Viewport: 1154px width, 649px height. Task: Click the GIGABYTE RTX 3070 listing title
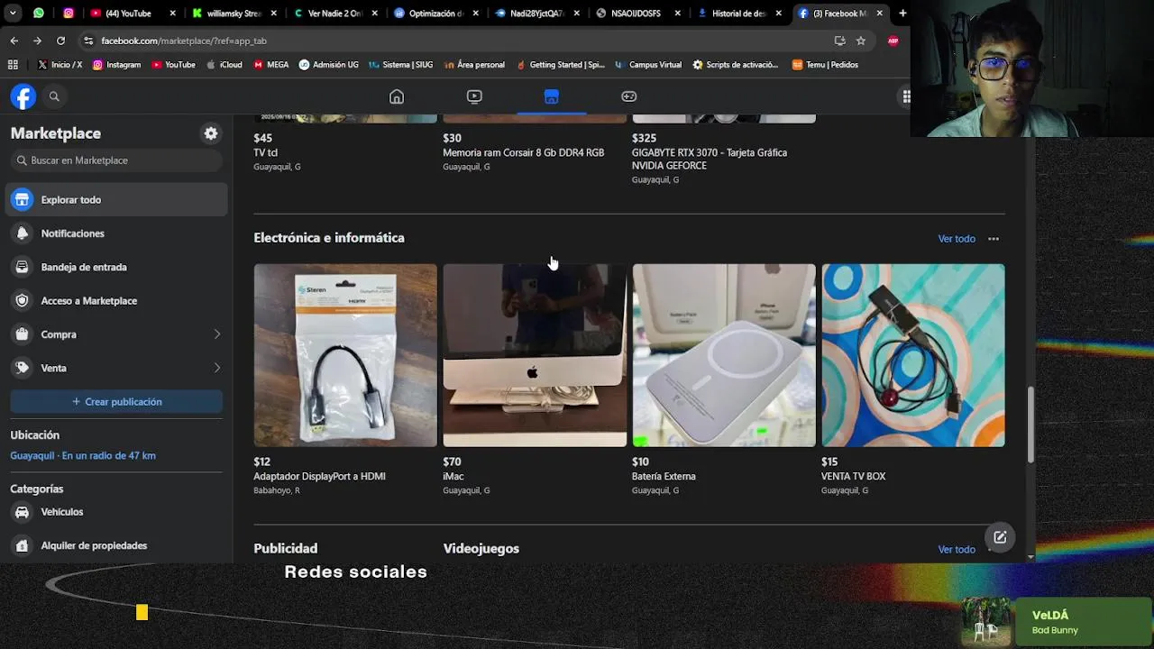pos(710,160)
